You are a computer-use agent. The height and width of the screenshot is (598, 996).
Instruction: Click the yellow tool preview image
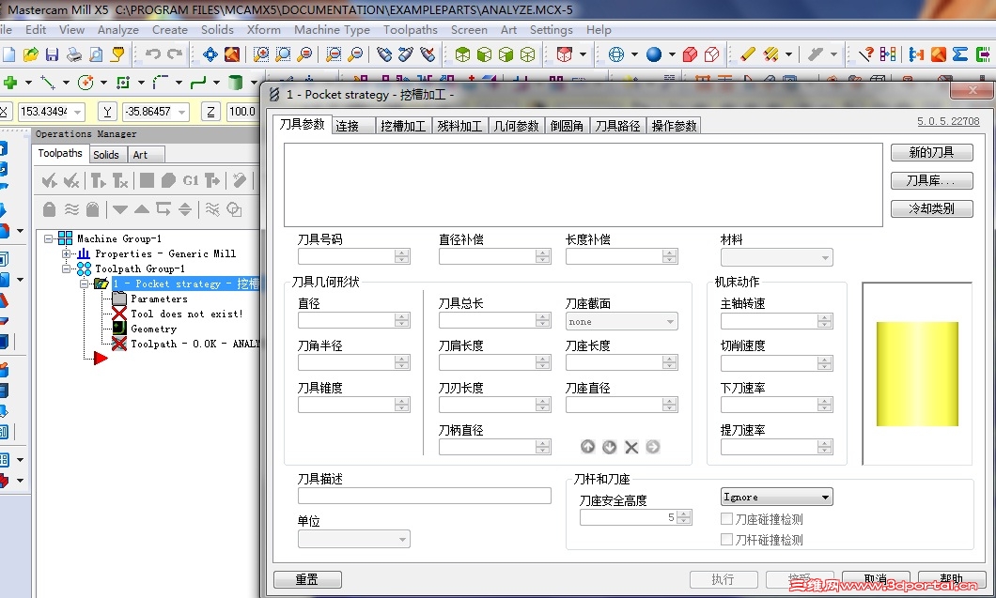click(x=917, y=374)
